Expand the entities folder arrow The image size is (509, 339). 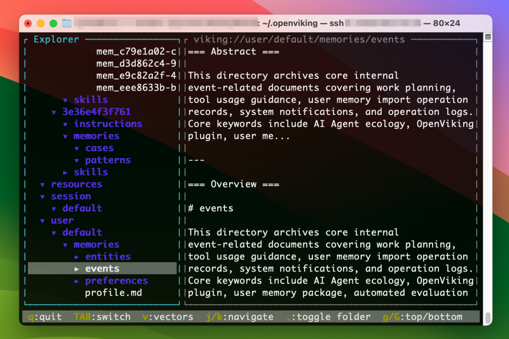(x=77, y=257)
